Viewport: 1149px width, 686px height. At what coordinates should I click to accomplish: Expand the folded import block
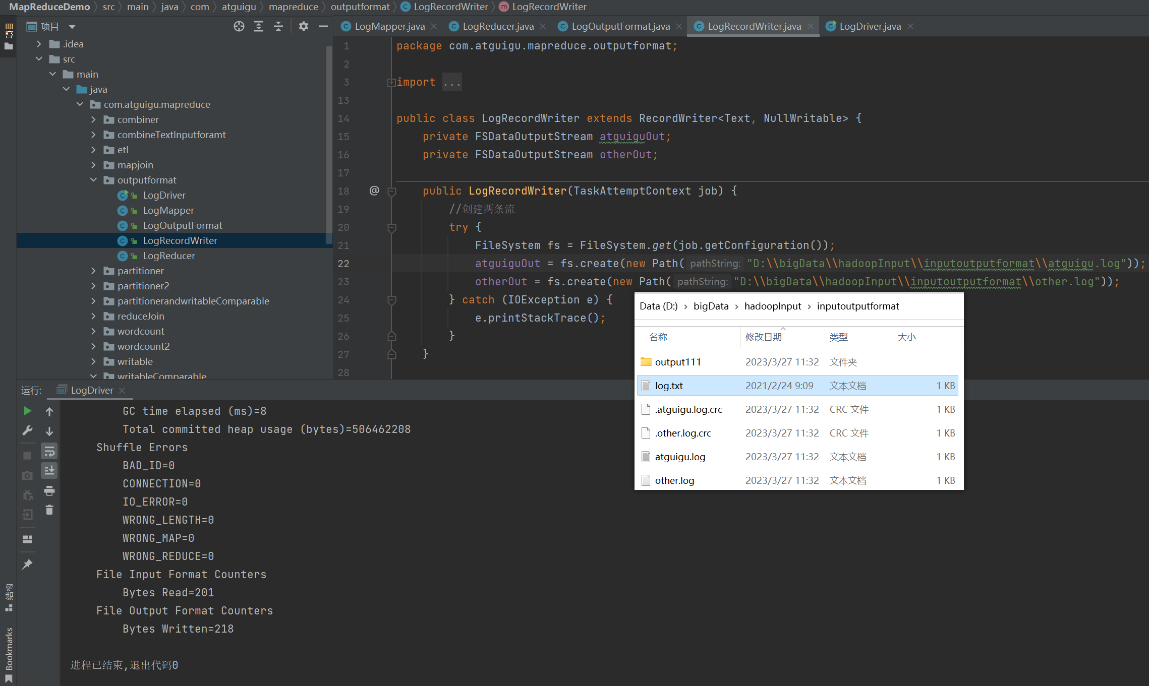(x=391, y=82)
